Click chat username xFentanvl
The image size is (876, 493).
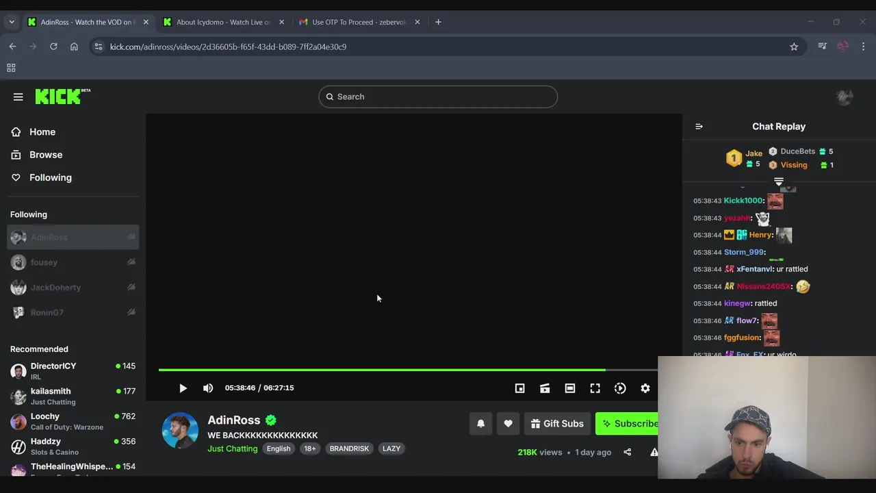pyautogui.click(x=754, y=269)
